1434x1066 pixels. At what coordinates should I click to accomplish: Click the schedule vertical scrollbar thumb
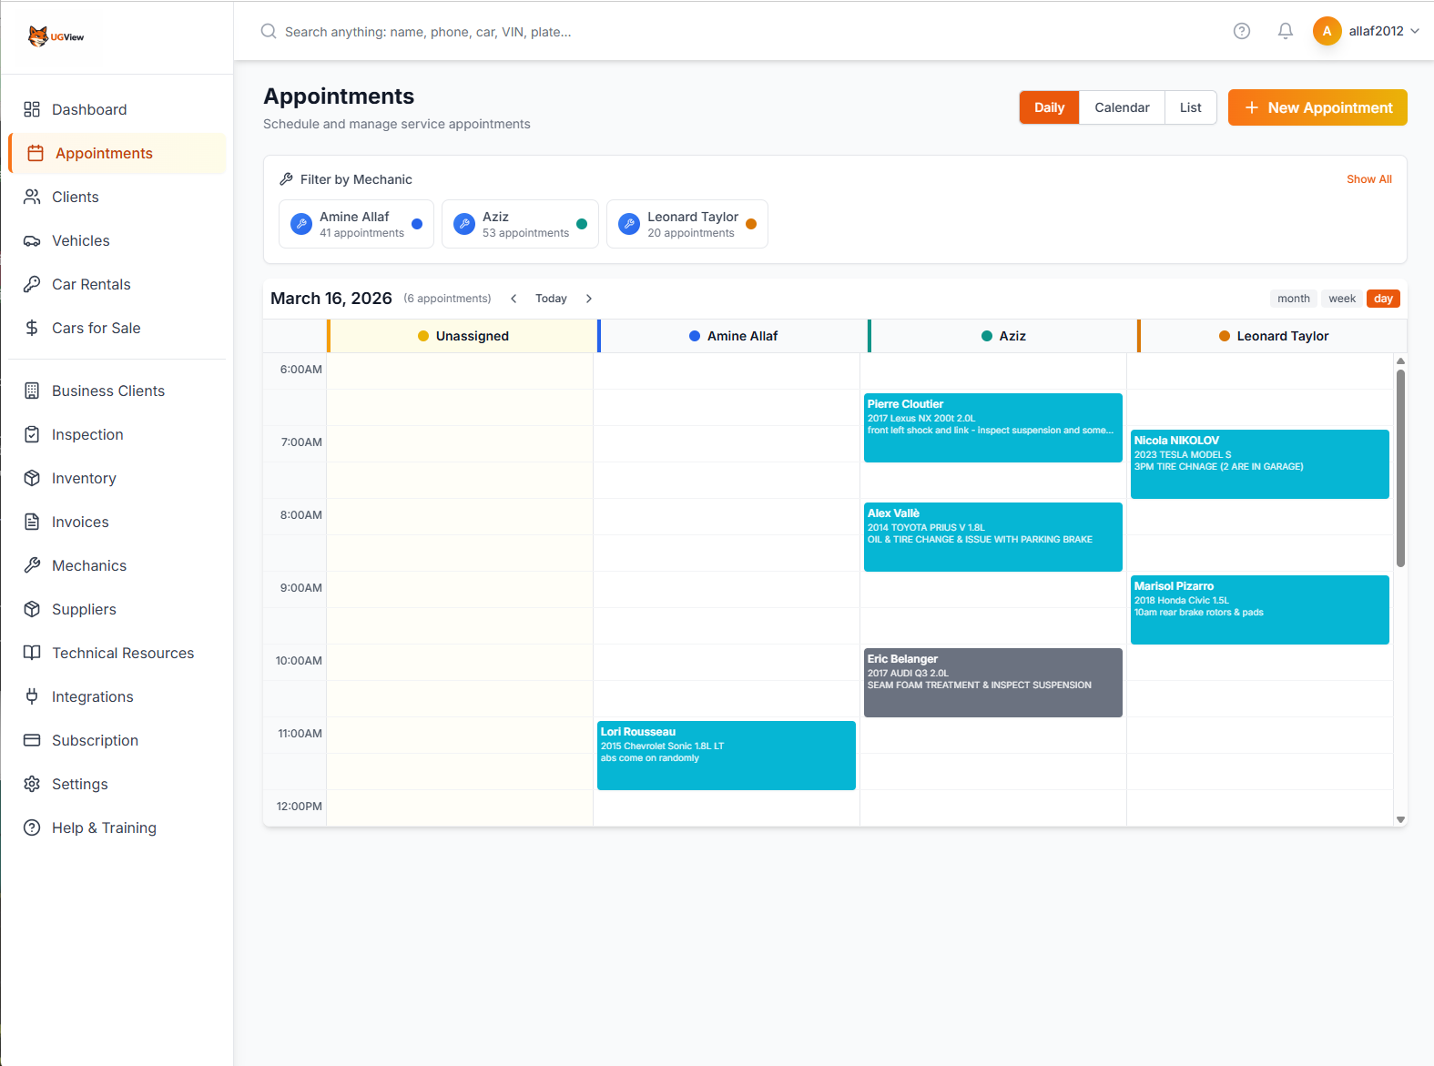tap(1400, 468)
